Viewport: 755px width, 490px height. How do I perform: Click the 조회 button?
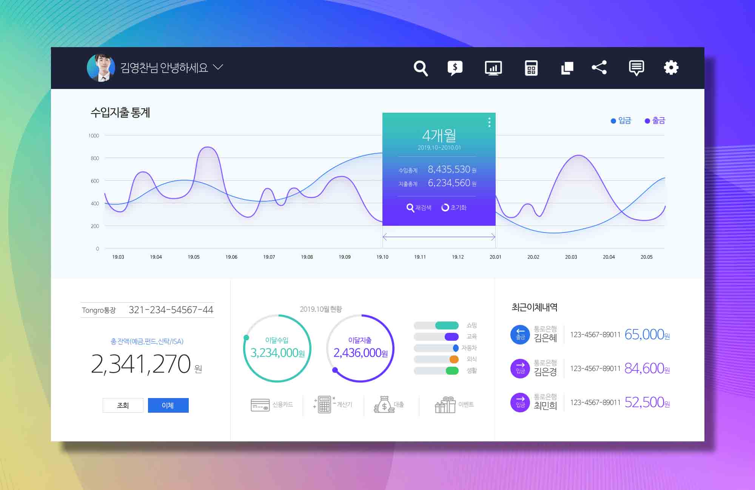(123, 405)
